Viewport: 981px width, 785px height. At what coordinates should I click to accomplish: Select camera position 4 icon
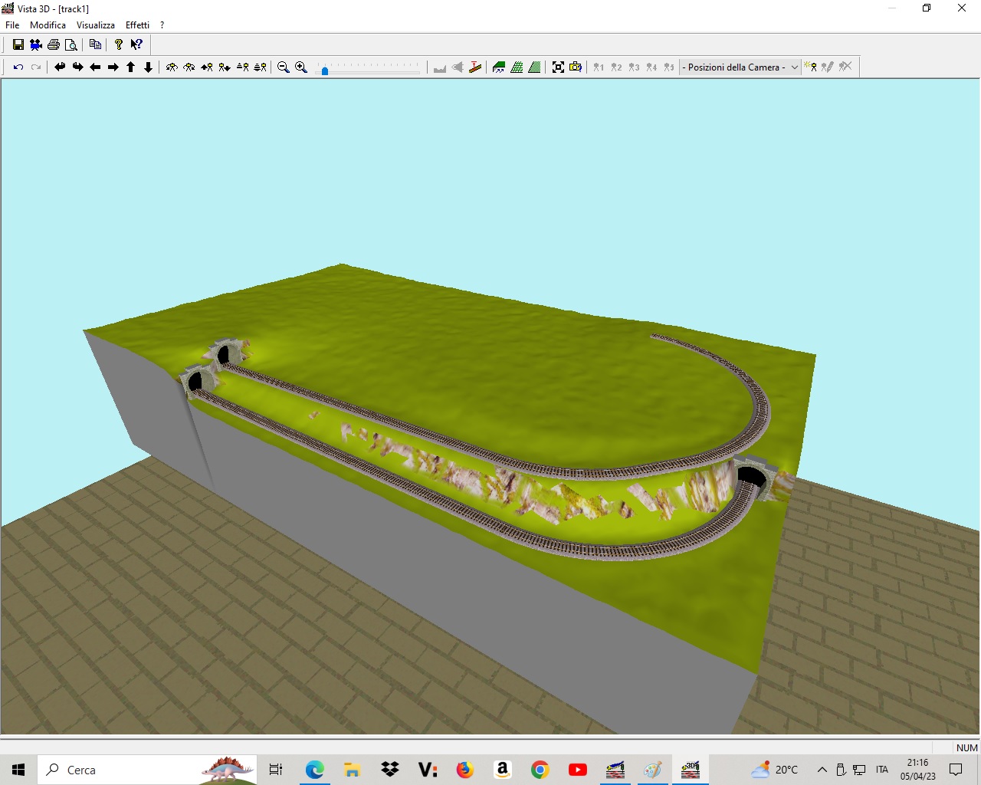pos(651,67)
